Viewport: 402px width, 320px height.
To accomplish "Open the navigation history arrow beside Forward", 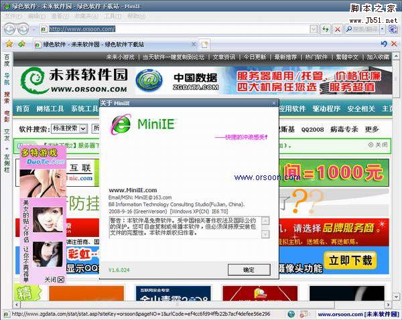I will coord(34,29).
